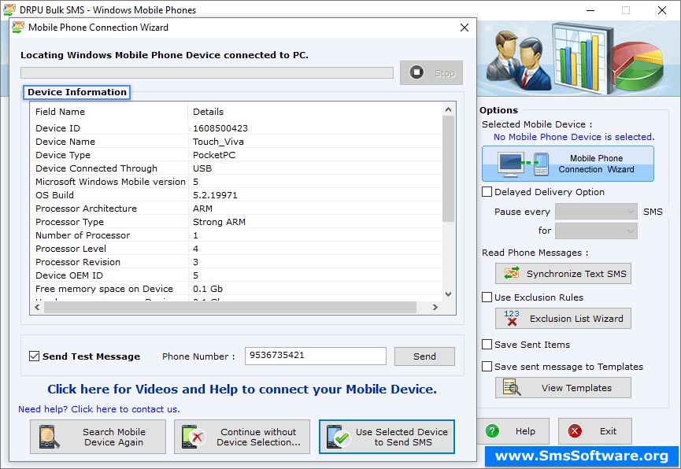Click the Search Mobile Device Again phone icon
681x469 pixels.
49,437
